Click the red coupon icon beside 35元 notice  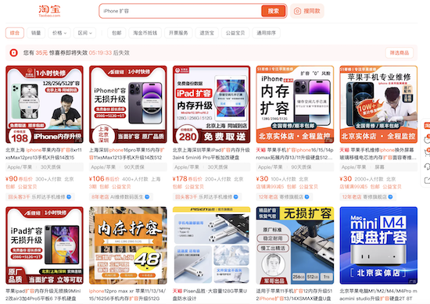click(14, 52)
